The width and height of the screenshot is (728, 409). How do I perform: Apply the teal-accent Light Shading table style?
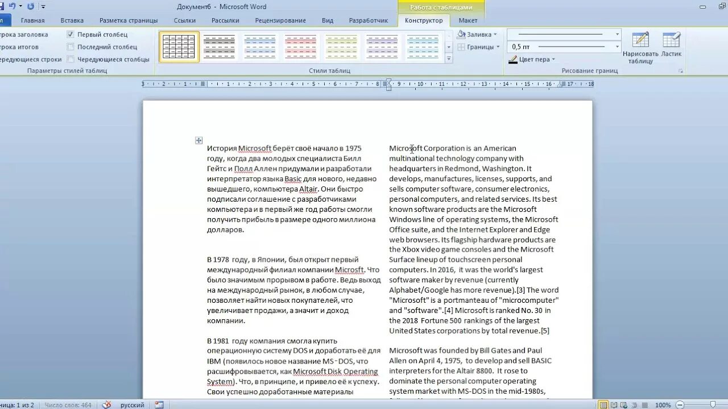tap(423, 47)
